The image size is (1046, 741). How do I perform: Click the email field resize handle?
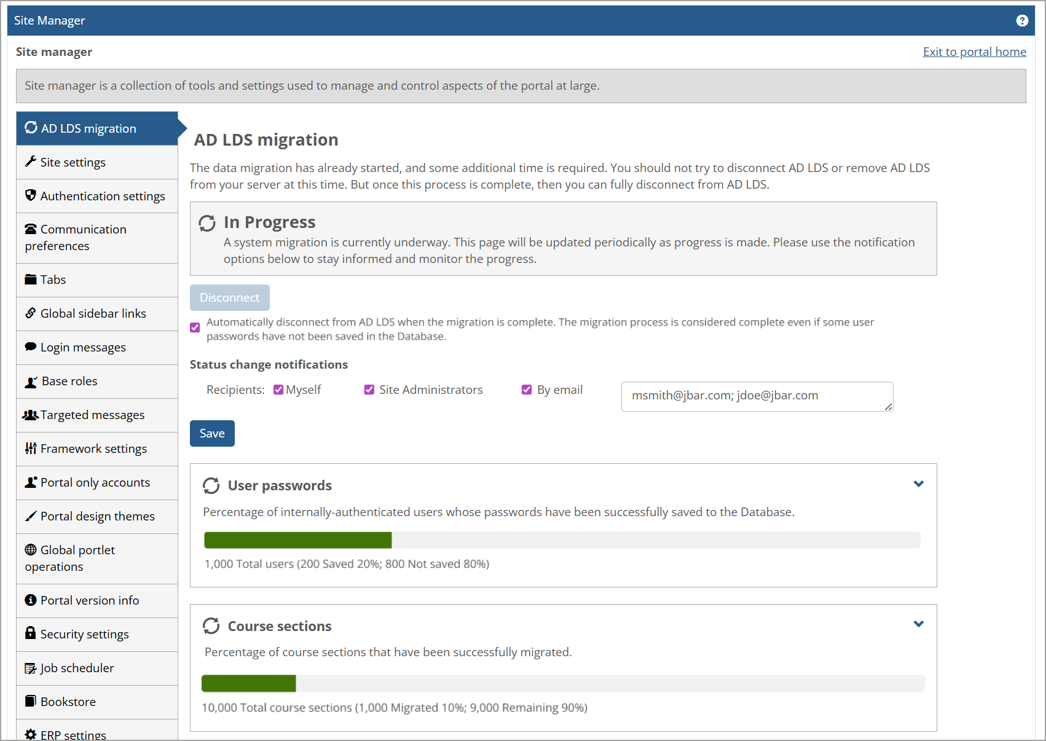tap(889, 407)
